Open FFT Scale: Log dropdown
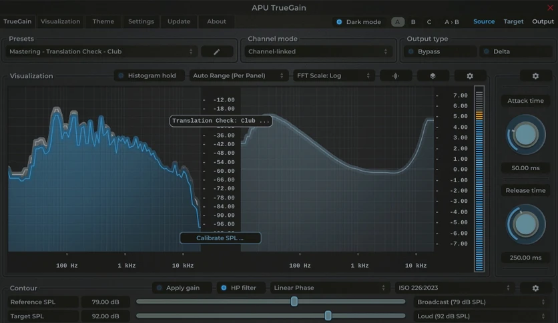The height and width of the screenshot is (323, 558). (334, 75)
